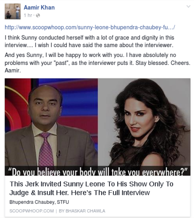This screenshot has height=218, width=194.
Task: Click the "Aamir." signature line
Action: pyautogui.click(x=13, y=71)
